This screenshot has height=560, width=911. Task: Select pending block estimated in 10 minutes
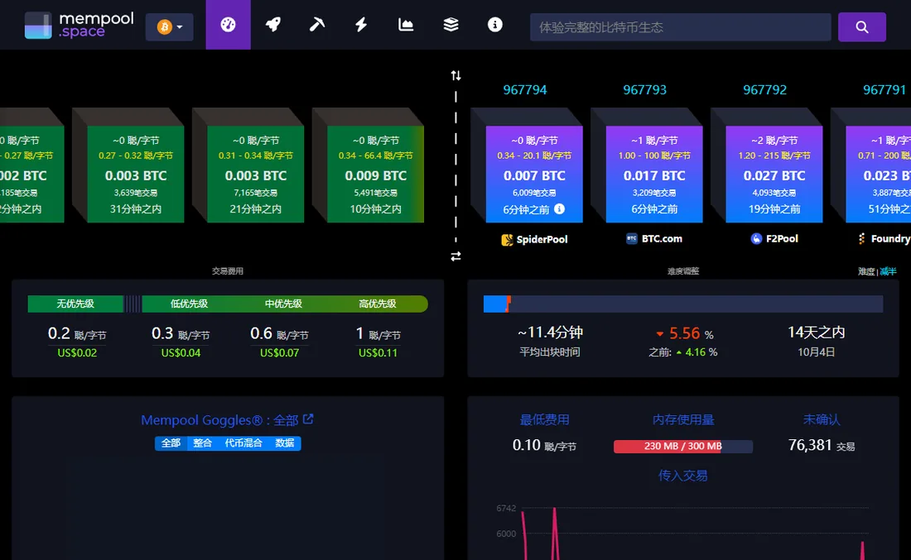(375, 174)
